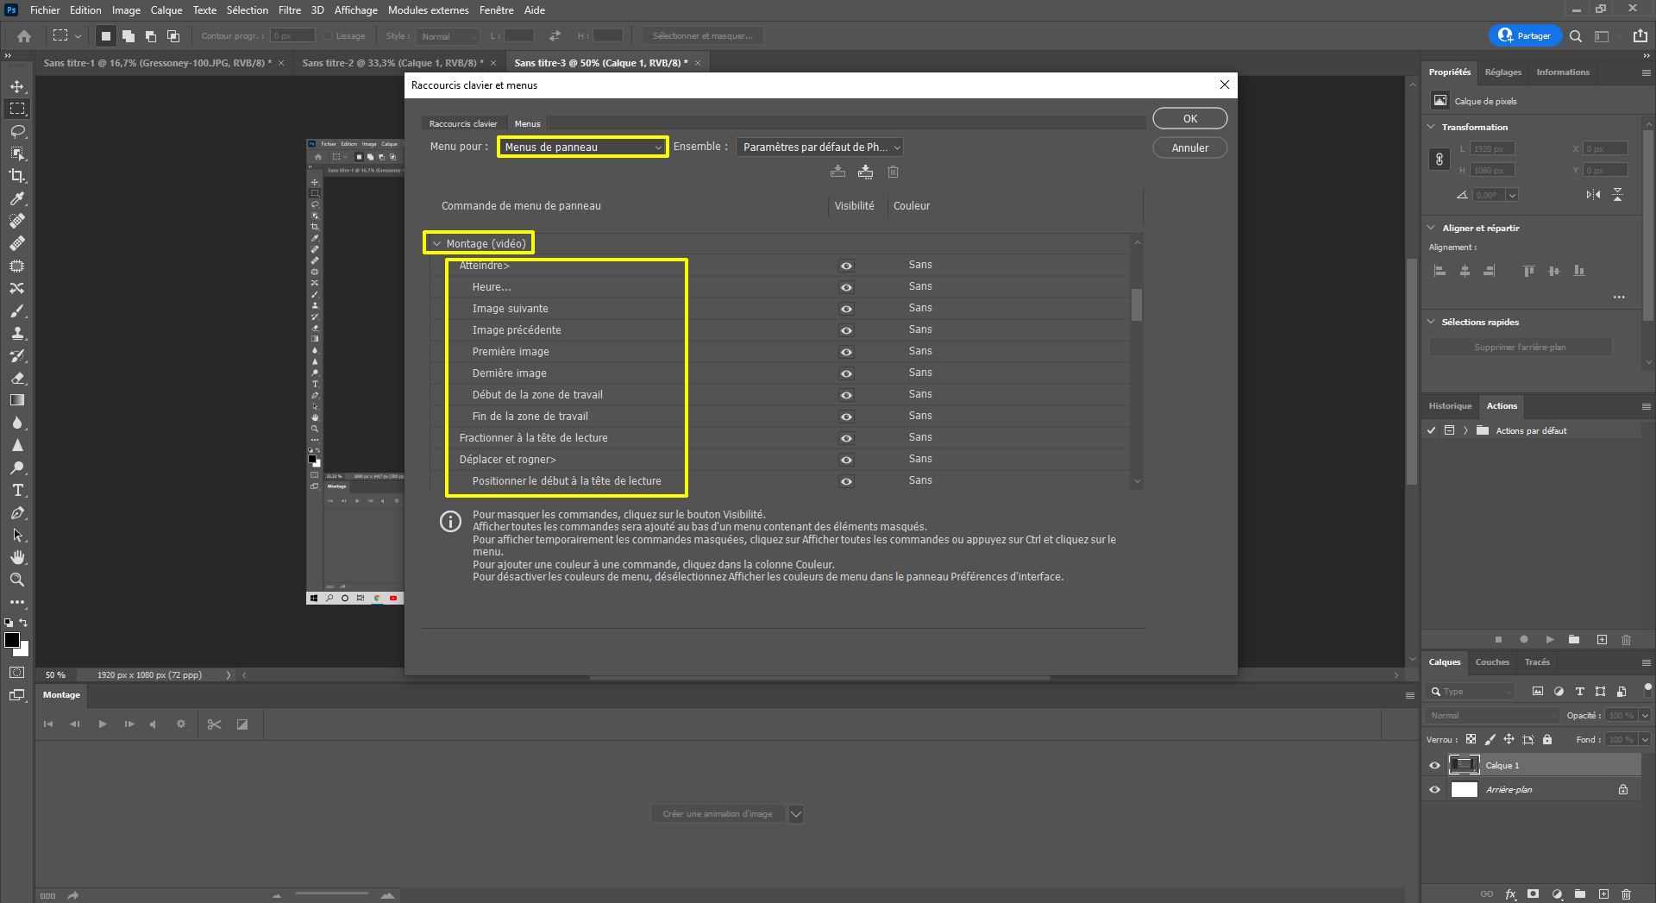Select the Crop tool
This screenshot has width=1656, height=903.
click(x=17, y=176)
